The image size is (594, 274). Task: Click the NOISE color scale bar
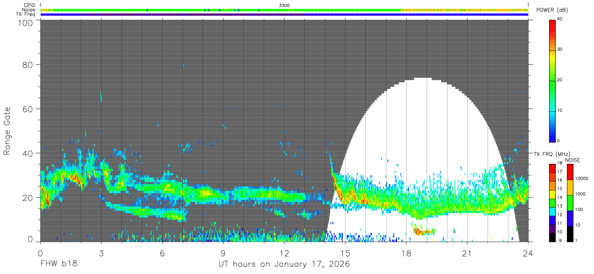570,202
